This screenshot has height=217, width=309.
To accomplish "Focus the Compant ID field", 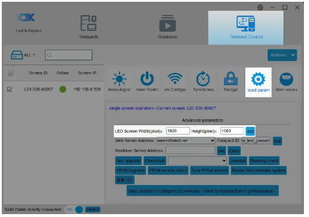I will (x=256, y=141).
